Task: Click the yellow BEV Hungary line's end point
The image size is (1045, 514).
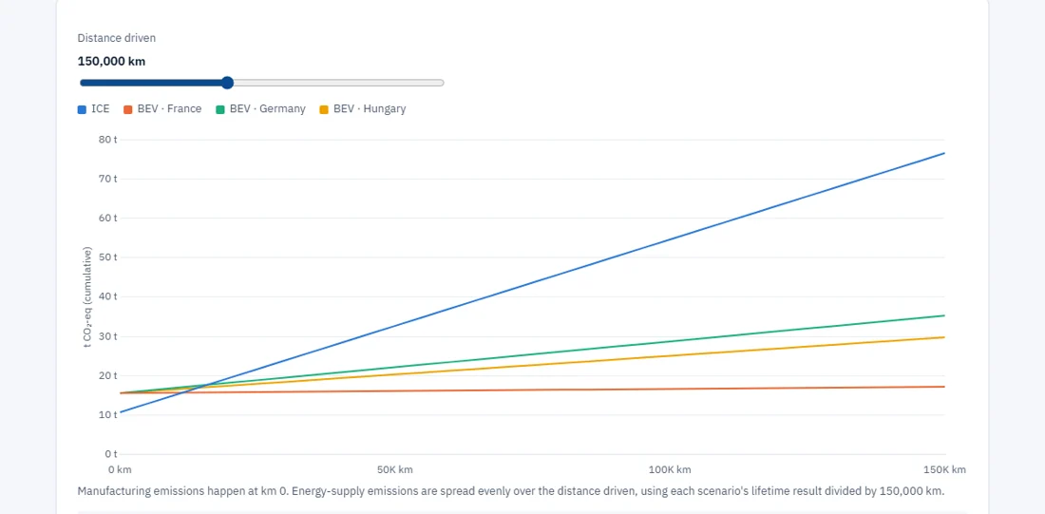Action: (x=944, y=337)
